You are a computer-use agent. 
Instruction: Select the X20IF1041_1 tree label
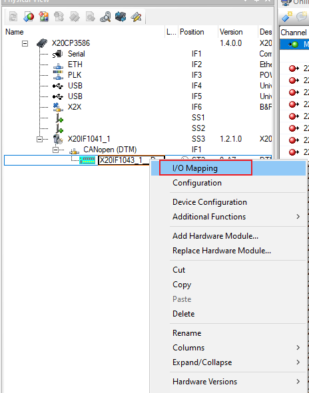coord(89,139)
